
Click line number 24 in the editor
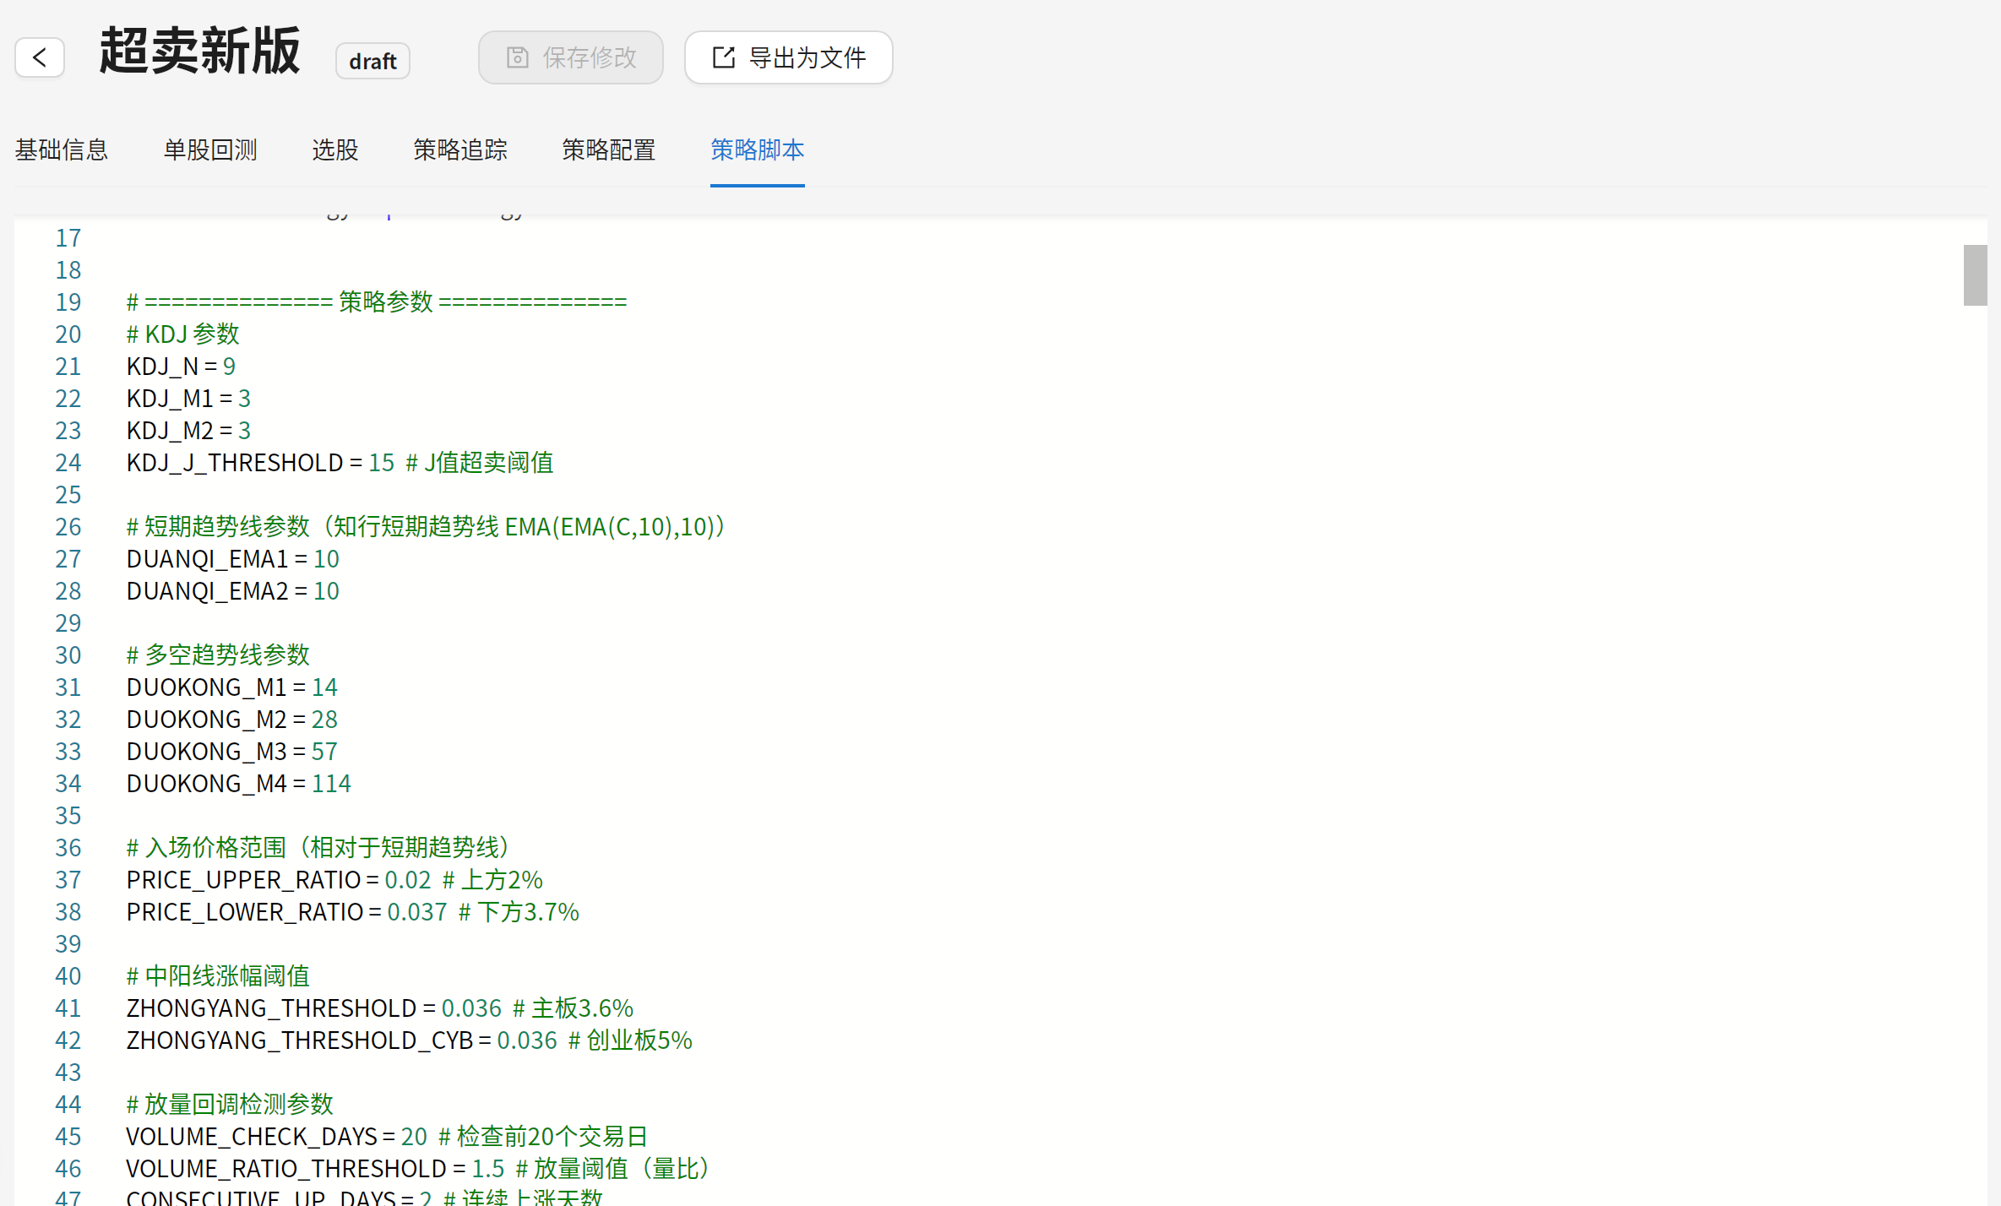point(68,462)
